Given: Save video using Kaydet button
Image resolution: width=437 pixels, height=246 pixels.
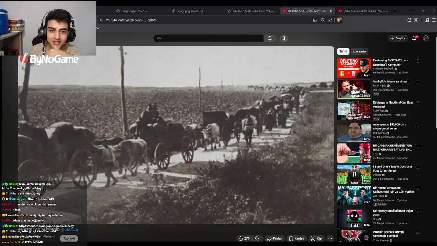Looking at the screenshot, I should click(296, 238).
